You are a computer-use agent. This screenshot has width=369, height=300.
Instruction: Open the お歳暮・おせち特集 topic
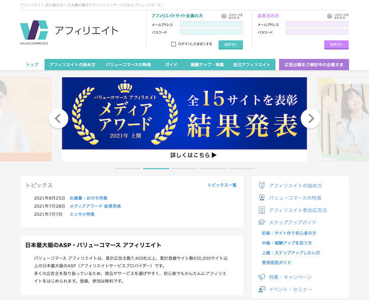88,198
